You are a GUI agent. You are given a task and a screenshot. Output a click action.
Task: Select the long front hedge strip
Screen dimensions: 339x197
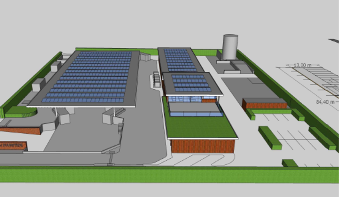coord(169,175)
